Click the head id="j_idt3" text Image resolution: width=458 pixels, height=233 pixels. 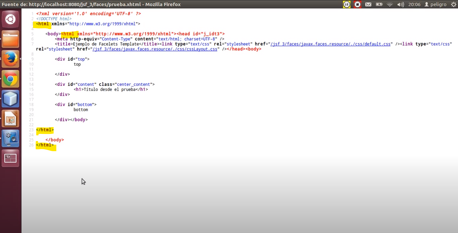tap(201, 34)
